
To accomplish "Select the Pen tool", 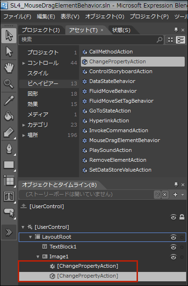I will [x=9, y=149].
